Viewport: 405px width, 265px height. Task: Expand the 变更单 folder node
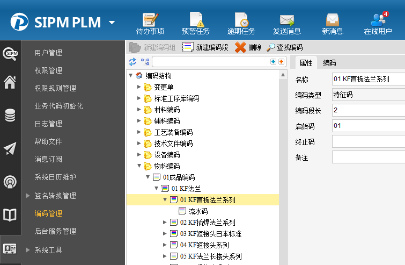tap(139, 87)
